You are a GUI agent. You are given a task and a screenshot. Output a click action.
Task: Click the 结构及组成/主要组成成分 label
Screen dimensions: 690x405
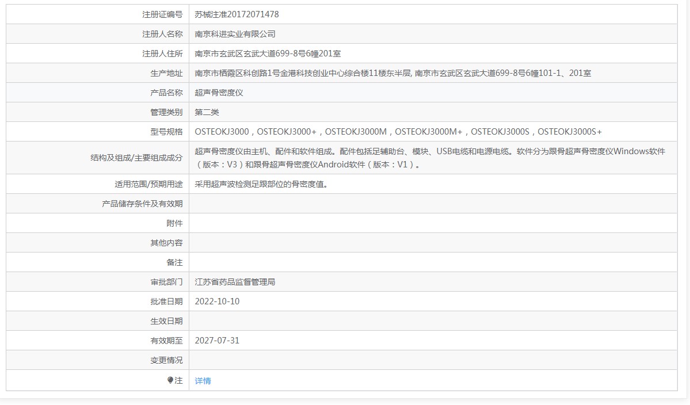(x=136, y=158)
